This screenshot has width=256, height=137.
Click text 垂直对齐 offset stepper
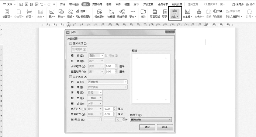(x=115, y=114)
